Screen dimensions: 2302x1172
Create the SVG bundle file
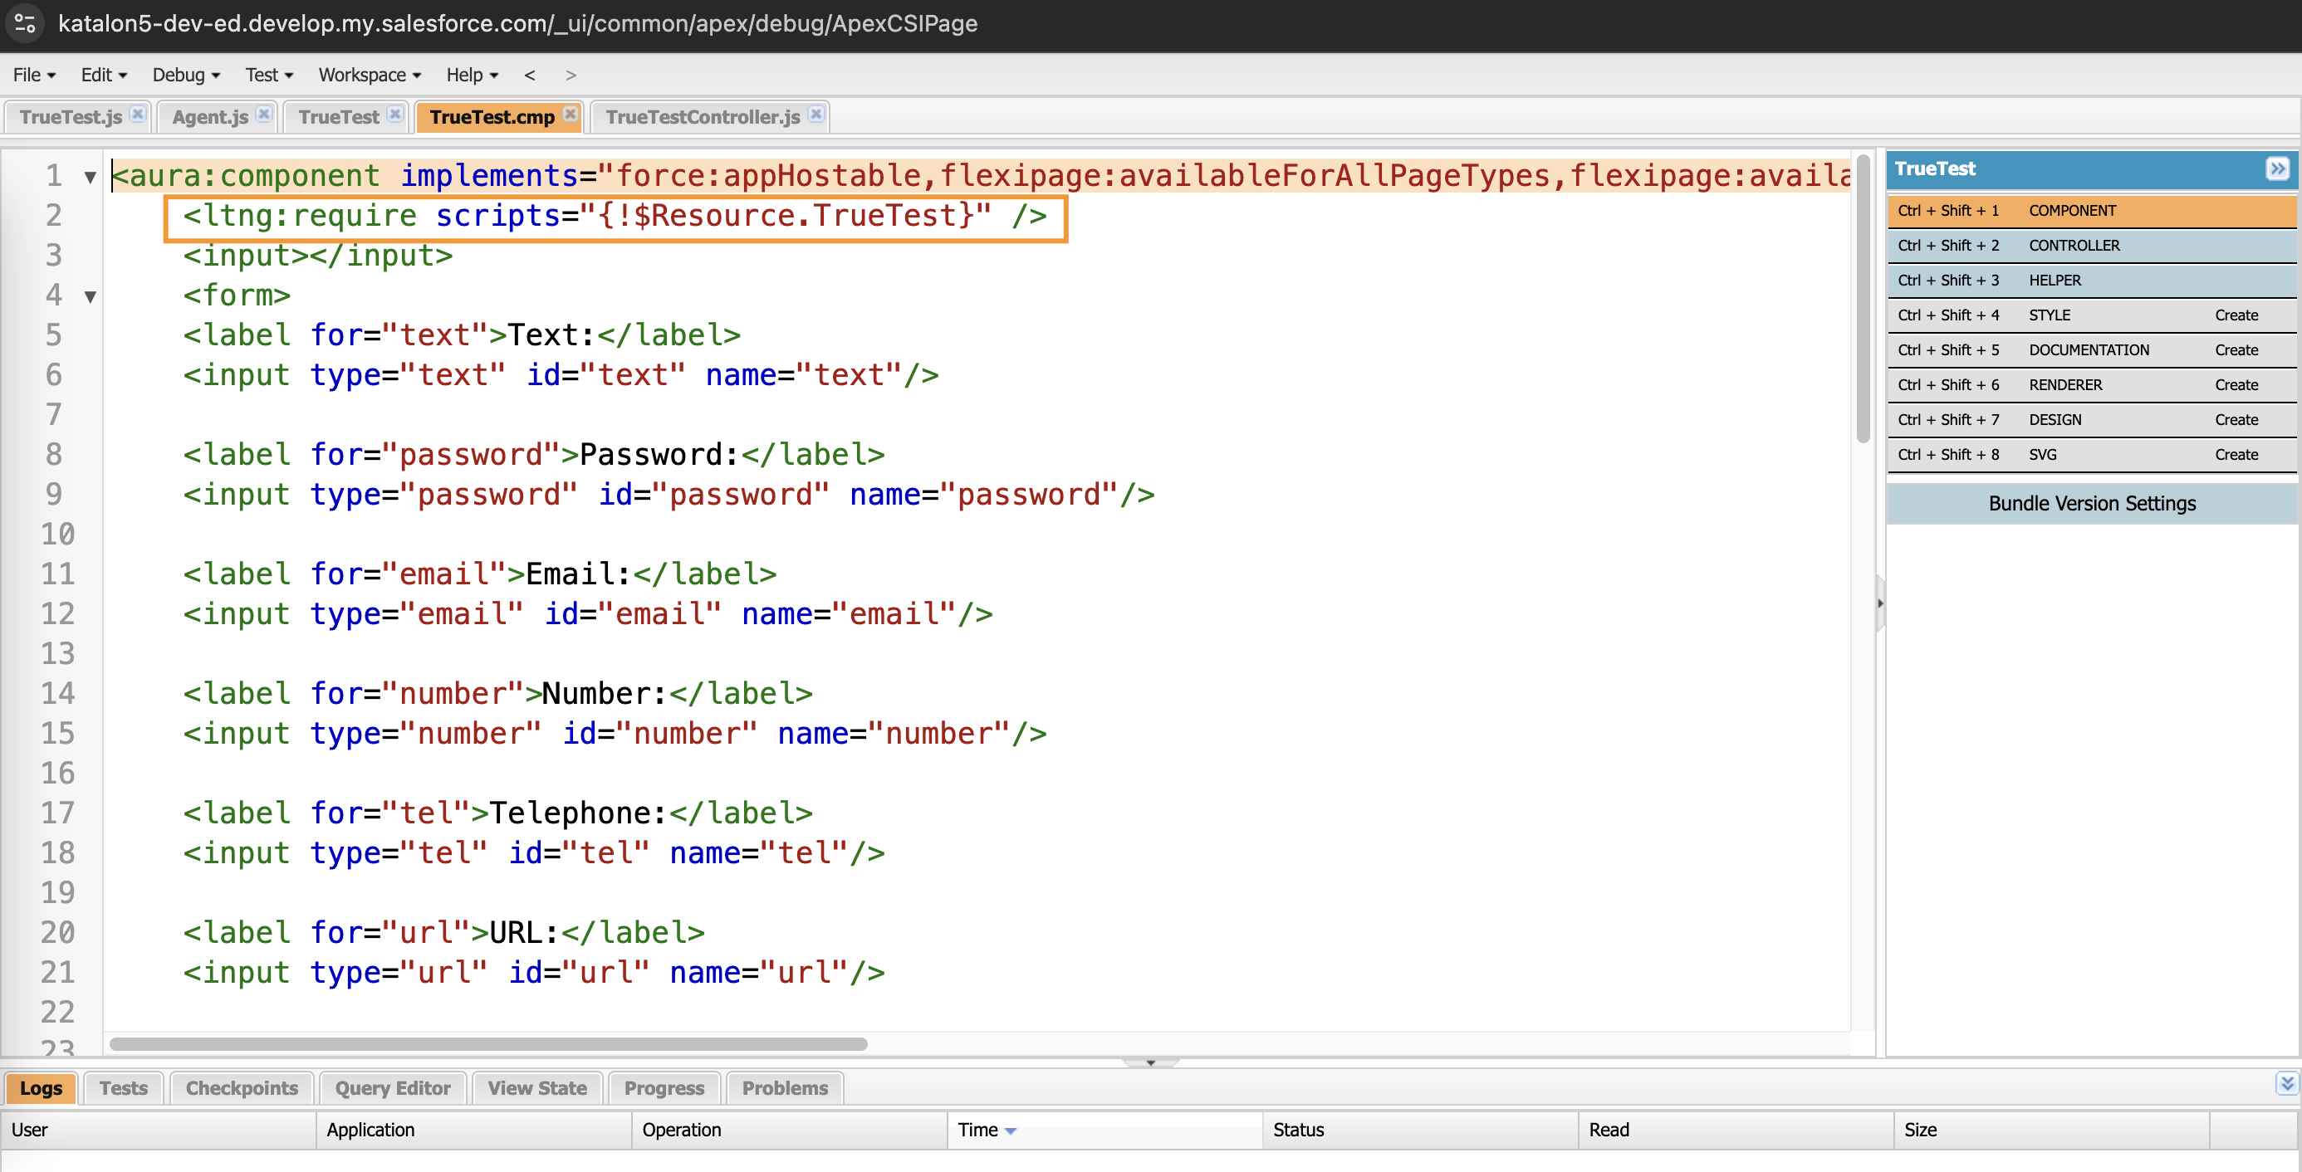[x=2236, y=455]
